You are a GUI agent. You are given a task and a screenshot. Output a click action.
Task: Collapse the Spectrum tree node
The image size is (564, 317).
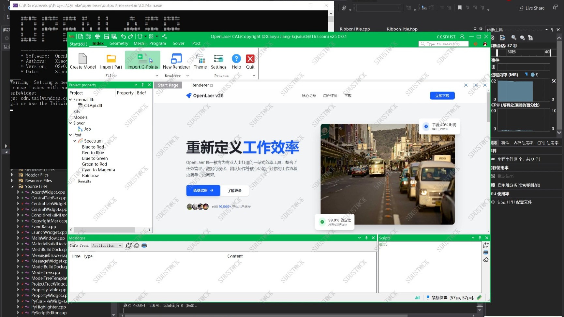click(75, 141)
